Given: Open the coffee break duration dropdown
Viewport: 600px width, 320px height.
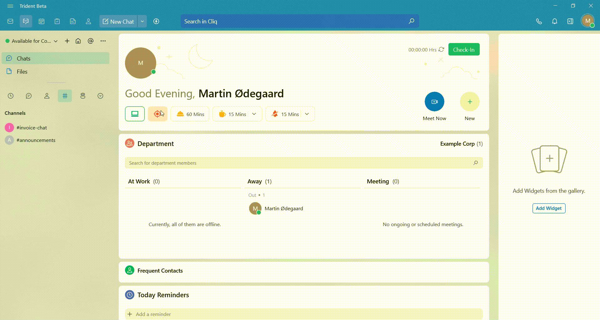Looking at the screenshot, I should click(x=254, y=114).
